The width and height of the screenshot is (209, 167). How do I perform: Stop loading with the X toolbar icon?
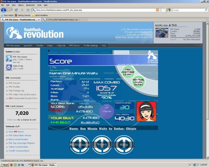point(22,10)
